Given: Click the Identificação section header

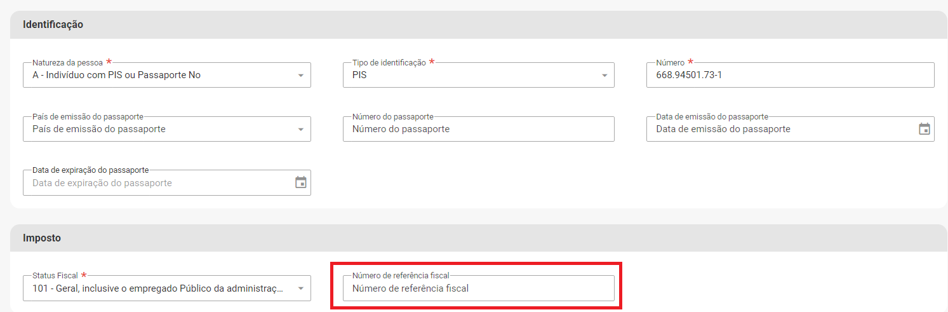Looking at the screenshot, I should [x=53, y=25].
